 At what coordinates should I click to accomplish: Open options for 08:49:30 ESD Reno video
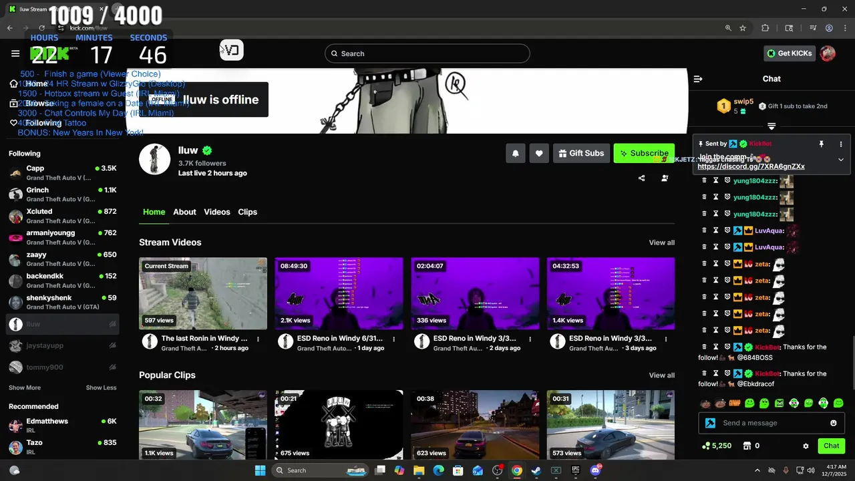click(x=394, y=339)
